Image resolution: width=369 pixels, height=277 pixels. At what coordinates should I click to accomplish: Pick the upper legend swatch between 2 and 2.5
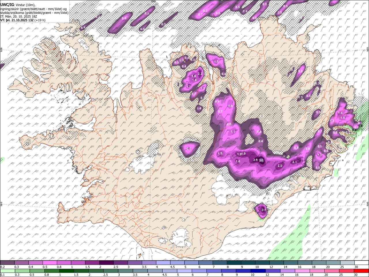[106, 263]
